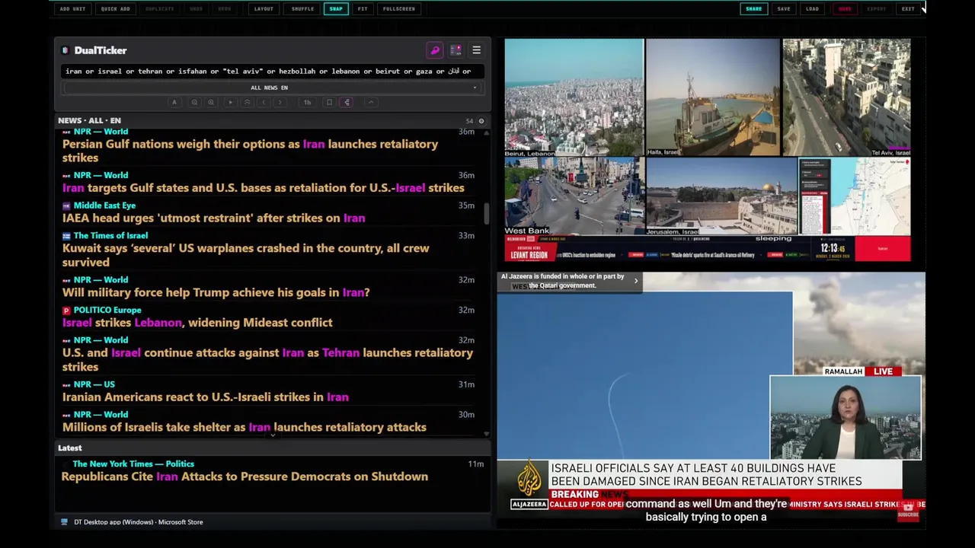The image size is (975, 548).
Task: Open the 1h time range selector
Action: click(x=307, y=102)
